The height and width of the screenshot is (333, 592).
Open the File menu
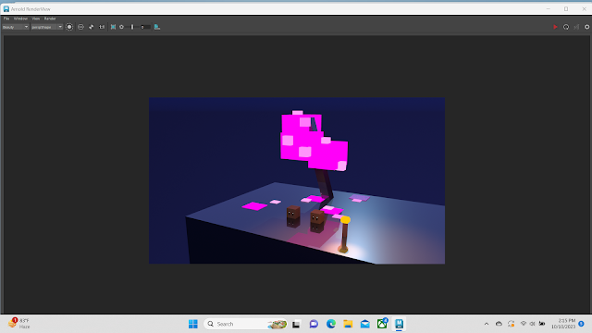[x=6, y=18]
